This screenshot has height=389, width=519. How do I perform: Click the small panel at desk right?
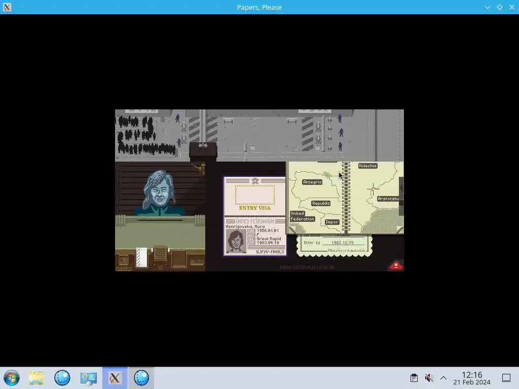(x=197, y=261)
